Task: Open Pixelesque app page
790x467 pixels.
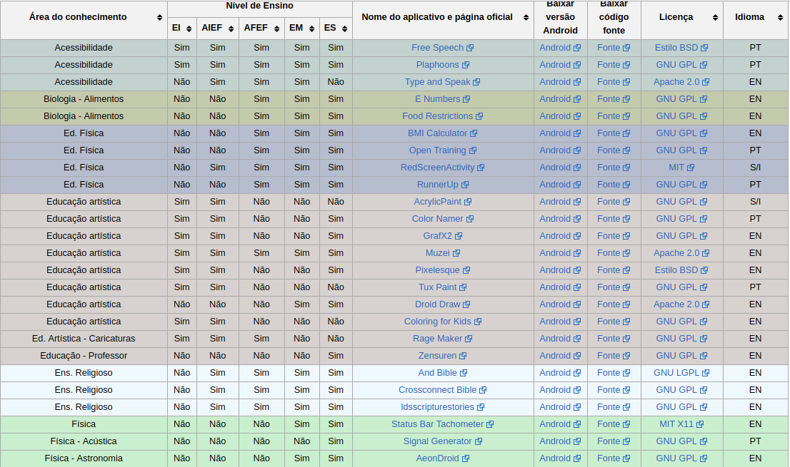Action: [x=442, y=270]
